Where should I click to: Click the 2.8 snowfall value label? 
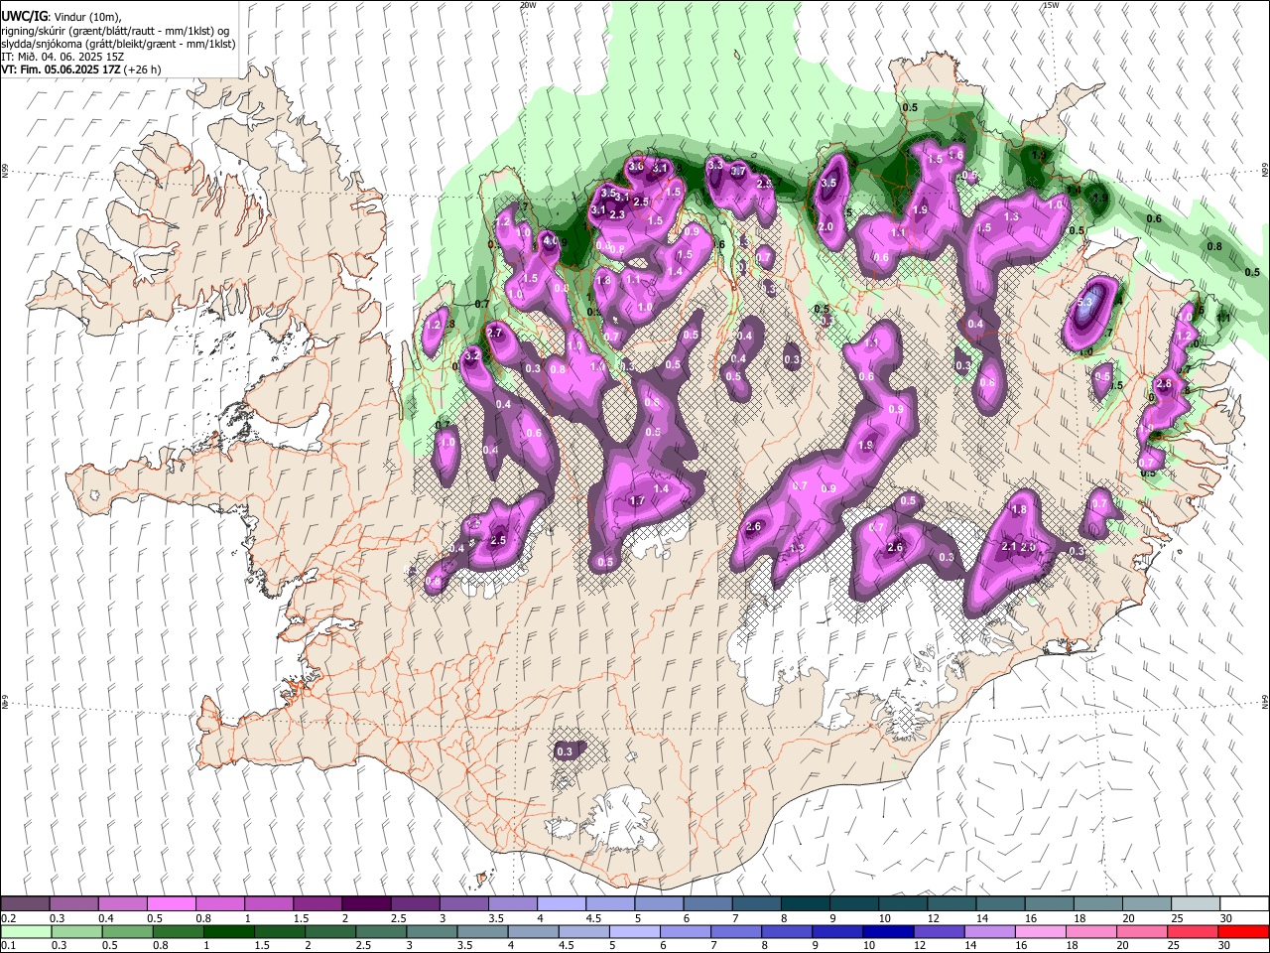pyautogui.click(x=1164, y=384)
